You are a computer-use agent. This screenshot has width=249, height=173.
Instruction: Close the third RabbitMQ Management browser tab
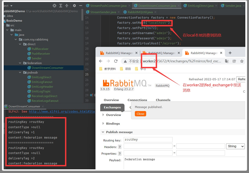click(221, 53)
